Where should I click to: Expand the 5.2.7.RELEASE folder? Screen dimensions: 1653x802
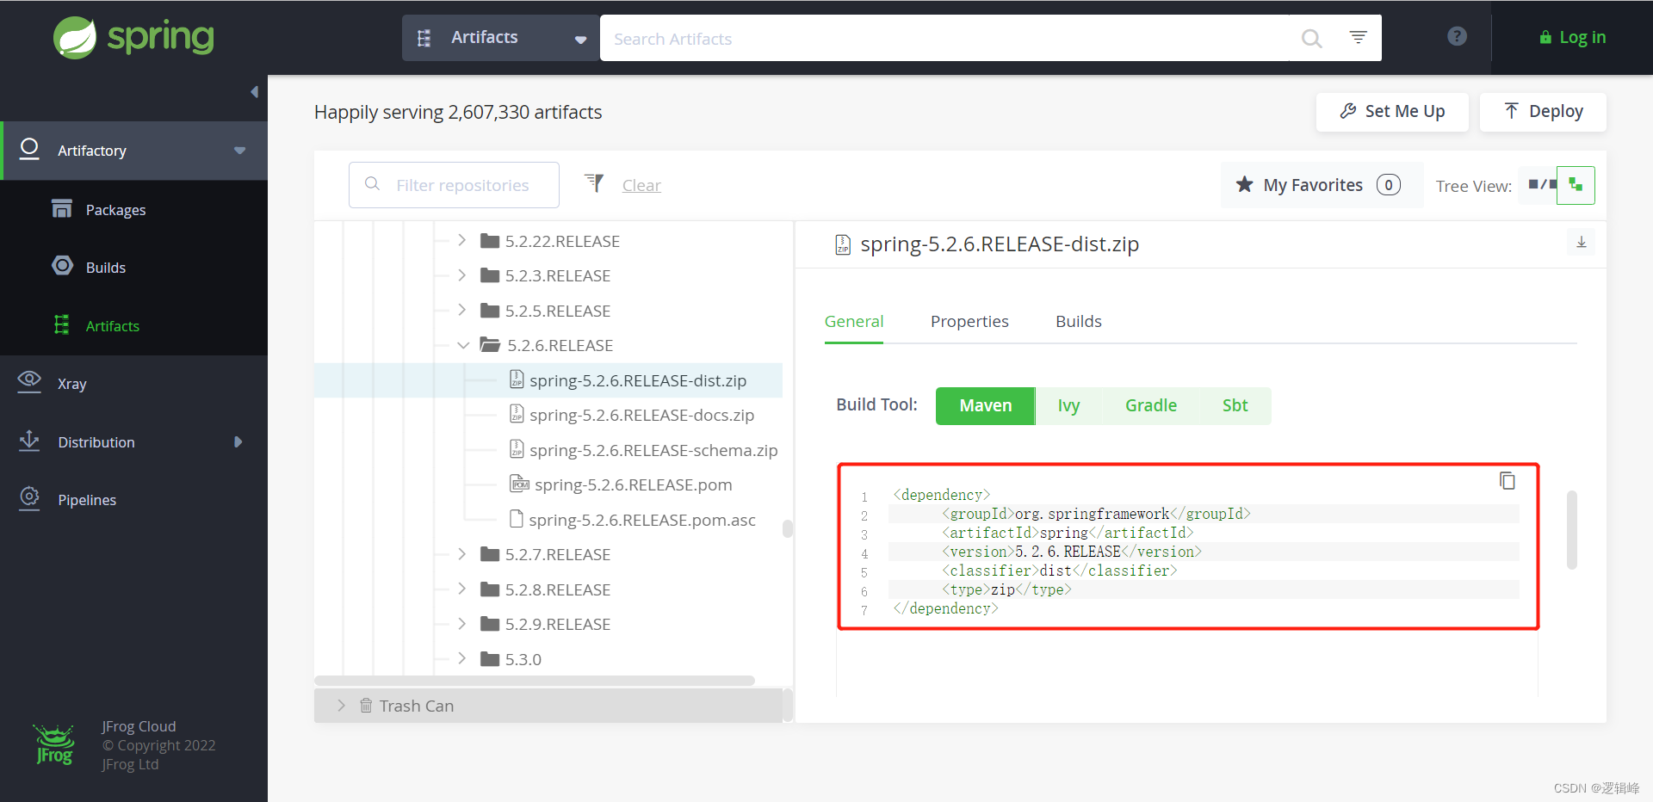click(461, 554)
